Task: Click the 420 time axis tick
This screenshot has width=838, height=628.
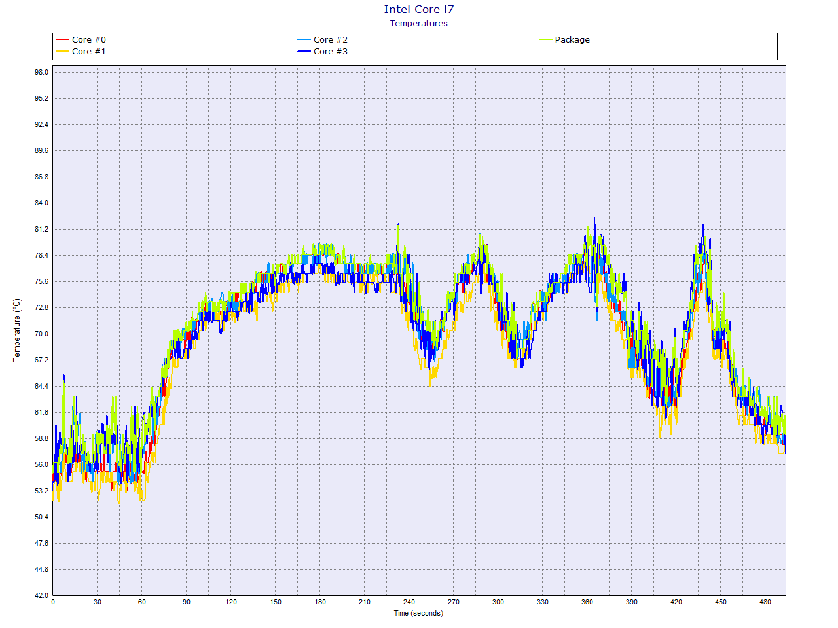Action: (x=676, y=602)
